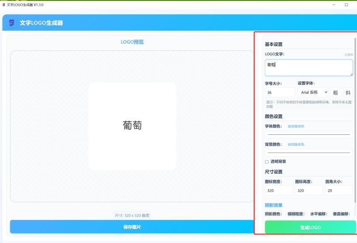Click the LOGO预览 heading text

pos(132,42)
